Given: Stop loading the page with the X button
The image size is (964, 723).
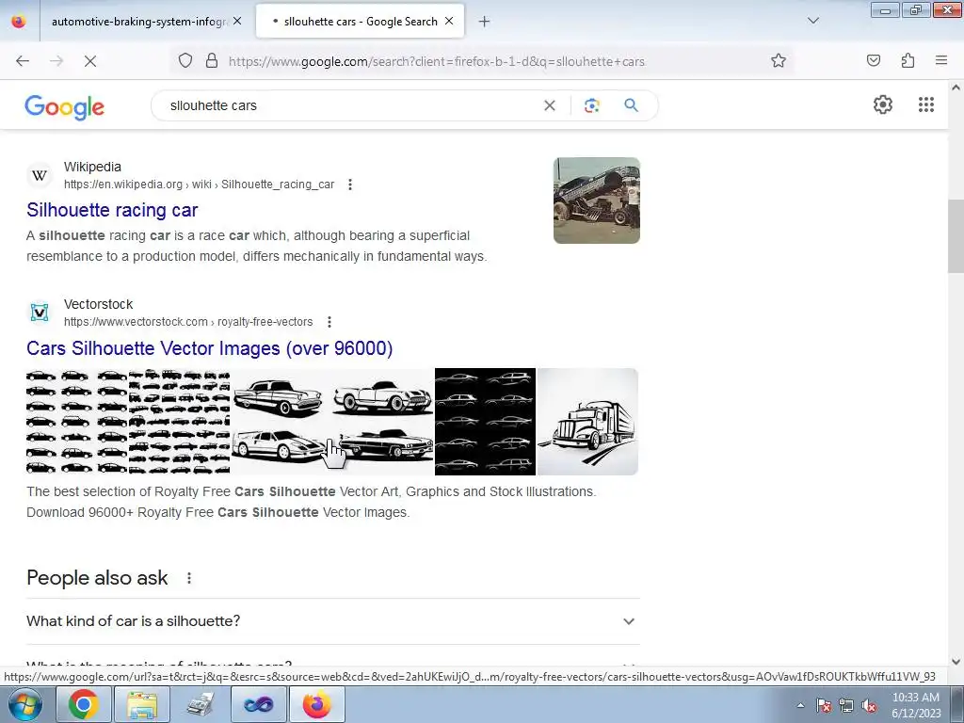Looking at the screenshot, I should tap(90, 61).
